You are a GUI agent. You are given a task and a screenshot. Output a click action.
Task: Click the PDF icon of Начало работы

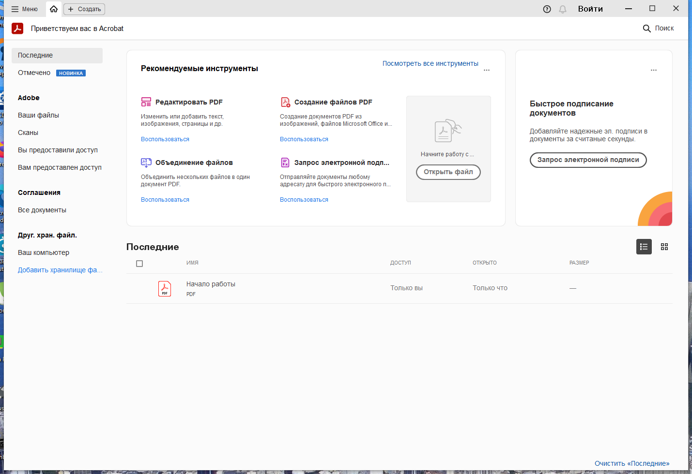pos(165,288)
